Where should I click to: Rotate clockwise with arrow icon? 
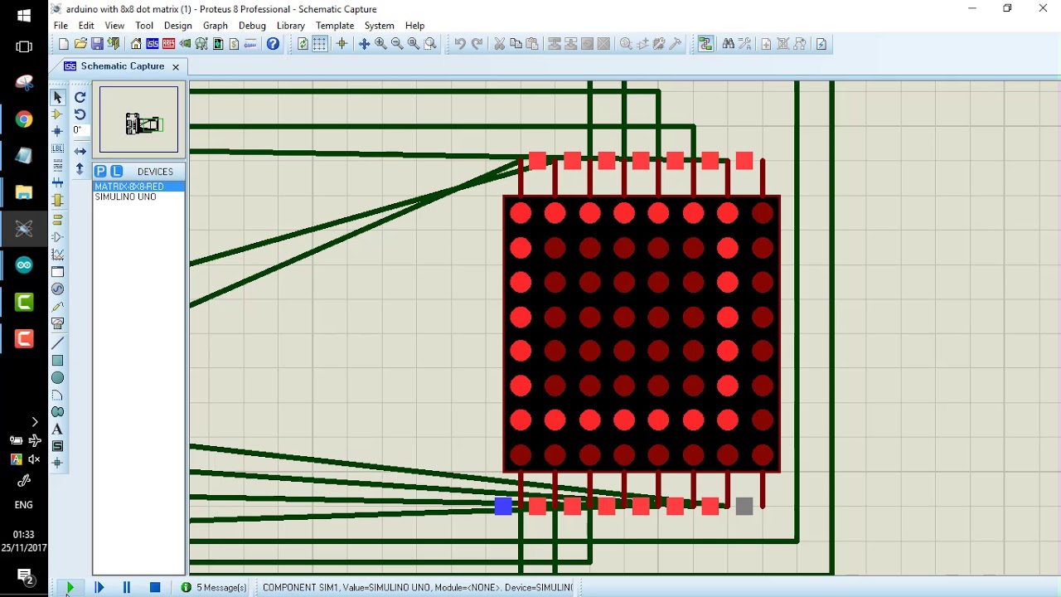[80, 97]
